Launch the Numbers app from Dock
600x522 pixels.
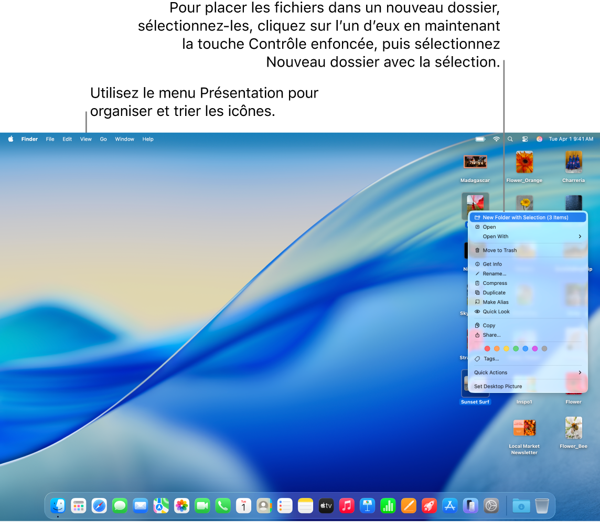(x=388, y=506)
